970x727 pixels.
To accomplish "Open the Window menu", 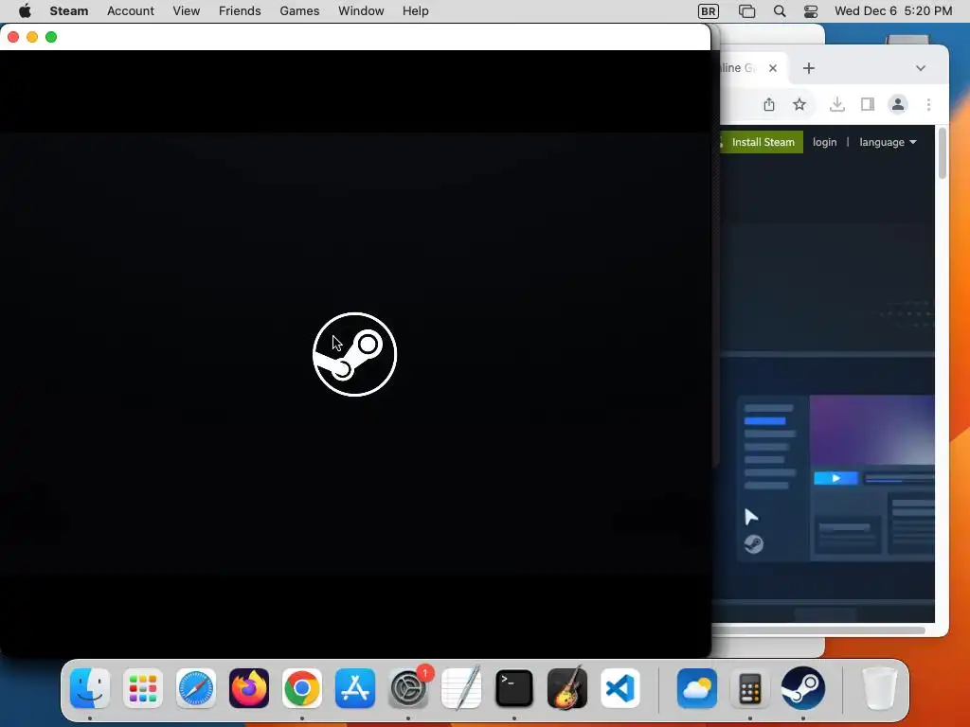I will click(361, 11).
